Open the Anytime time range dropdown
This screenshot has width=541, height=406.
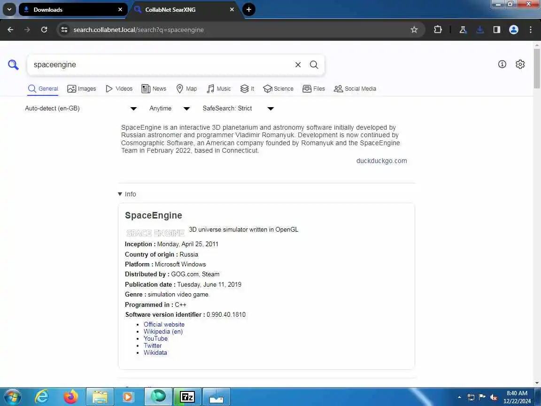[170, 109]
